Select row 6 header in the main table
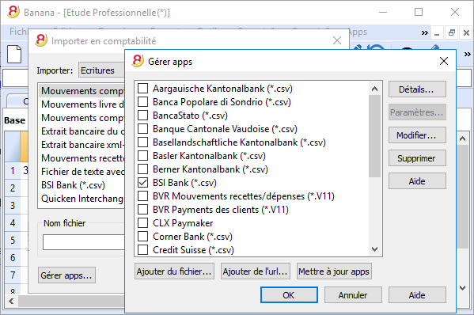This screenshot has height=315, width=474. point(13,257)
